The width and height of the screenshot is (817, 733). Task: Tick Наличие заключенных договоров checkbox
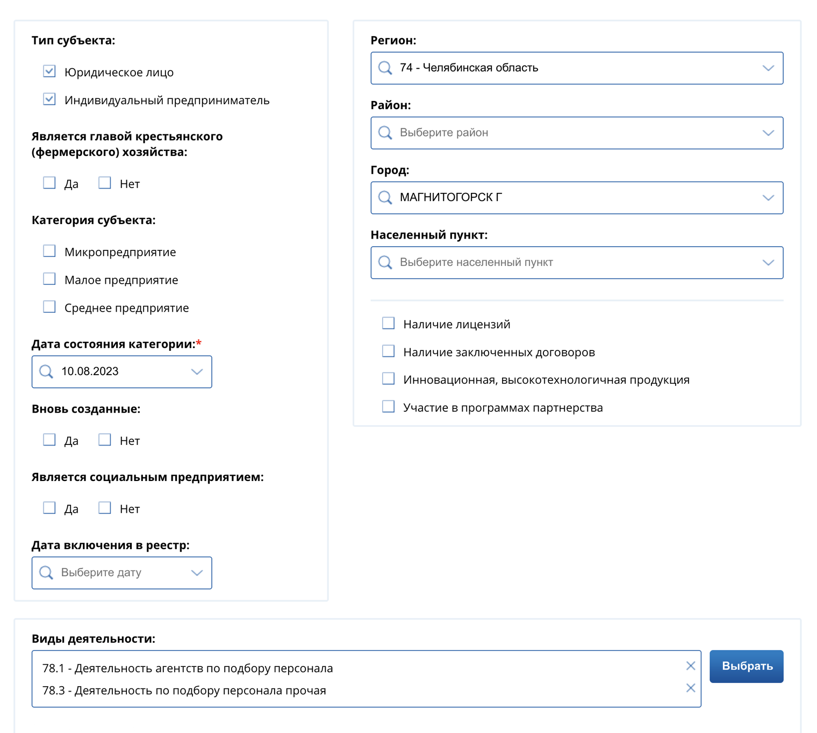(x=388, y=351)
